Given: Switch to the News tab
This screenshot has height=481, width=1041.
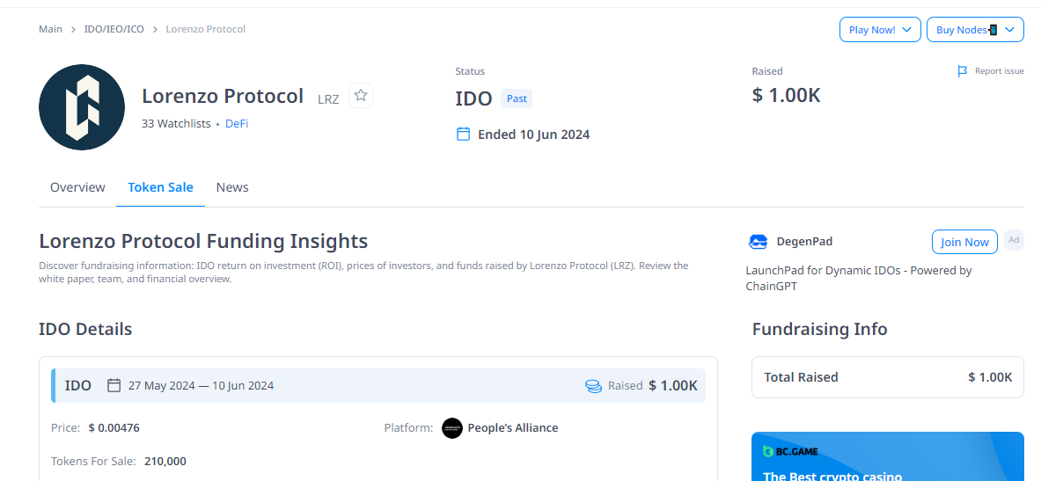Looking at the screenshot, I should (x=232, y=187).
